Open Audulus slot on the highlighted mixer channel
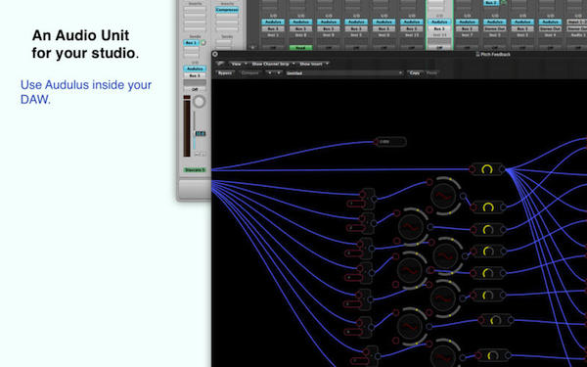This screenshot has width=587, height=367. coord(439,23)
